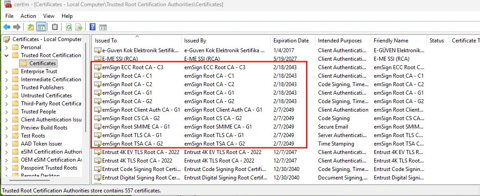This screenshot has width=480, height=196.
Task: Toggle the Show/Hide Console Tree icon
Action: tap(41, 27)
